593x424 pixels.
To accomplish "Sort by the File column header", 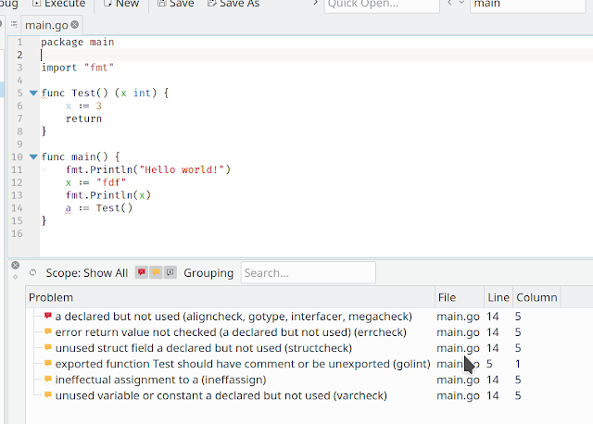I will pyautogui.click(x=460, y=297).
